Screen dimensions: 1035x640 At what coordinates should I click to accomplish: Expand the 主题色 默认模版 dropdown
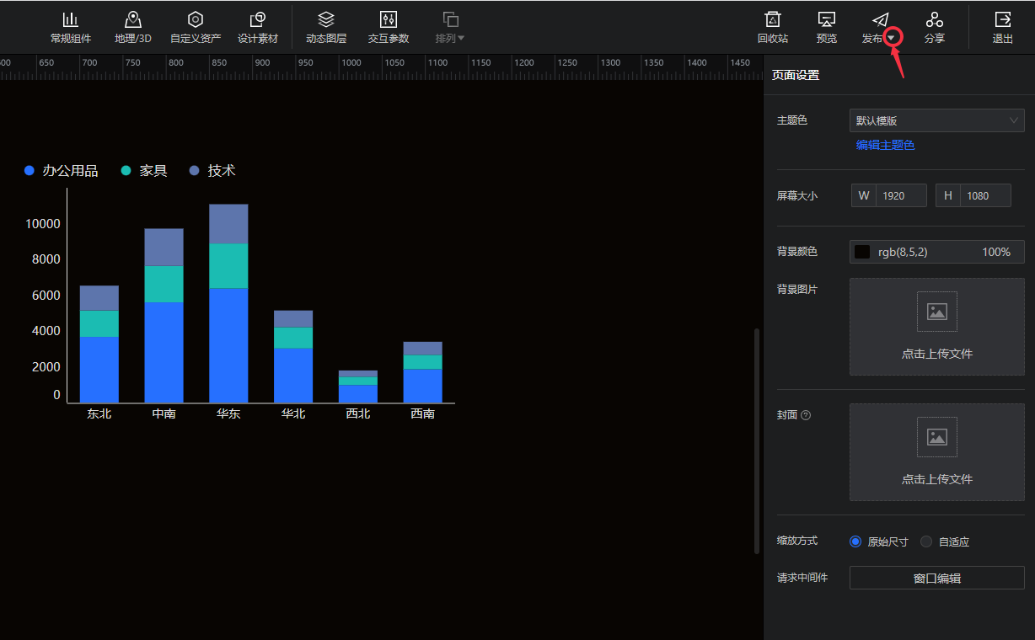pos(936,120)
